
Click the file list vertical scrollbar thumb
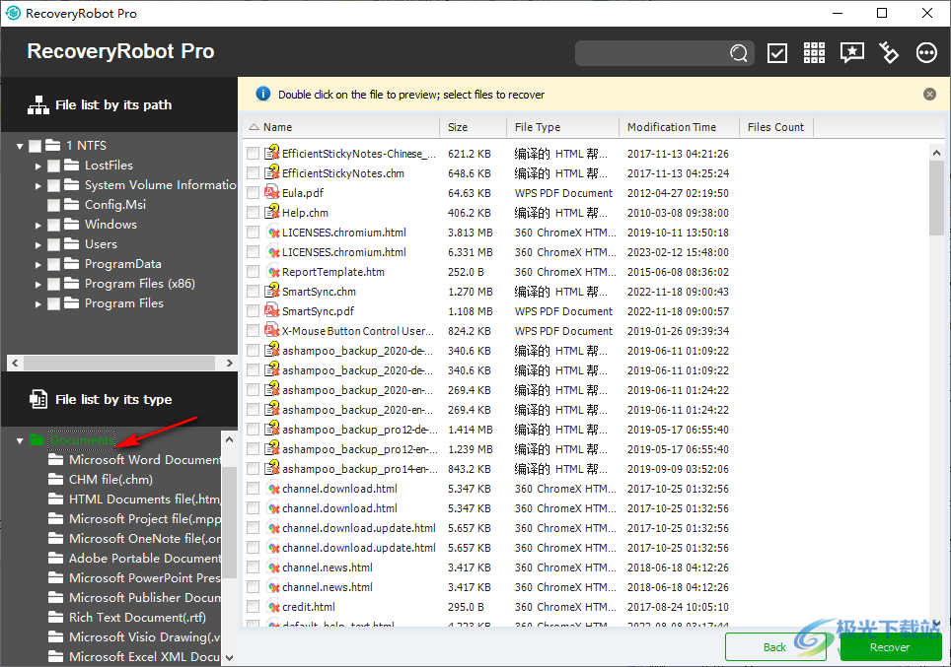(x=936, y=198)
